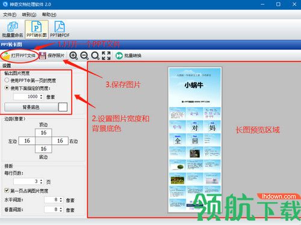Reset the preview zoom with the plain magnifier icon
The image size is (301, 225).
[95, 55]
